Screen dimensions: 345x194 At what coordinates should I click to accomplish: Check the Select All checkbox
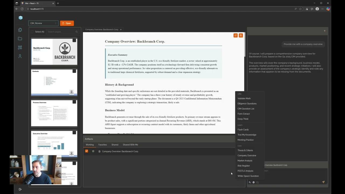[x=32, y=32]
